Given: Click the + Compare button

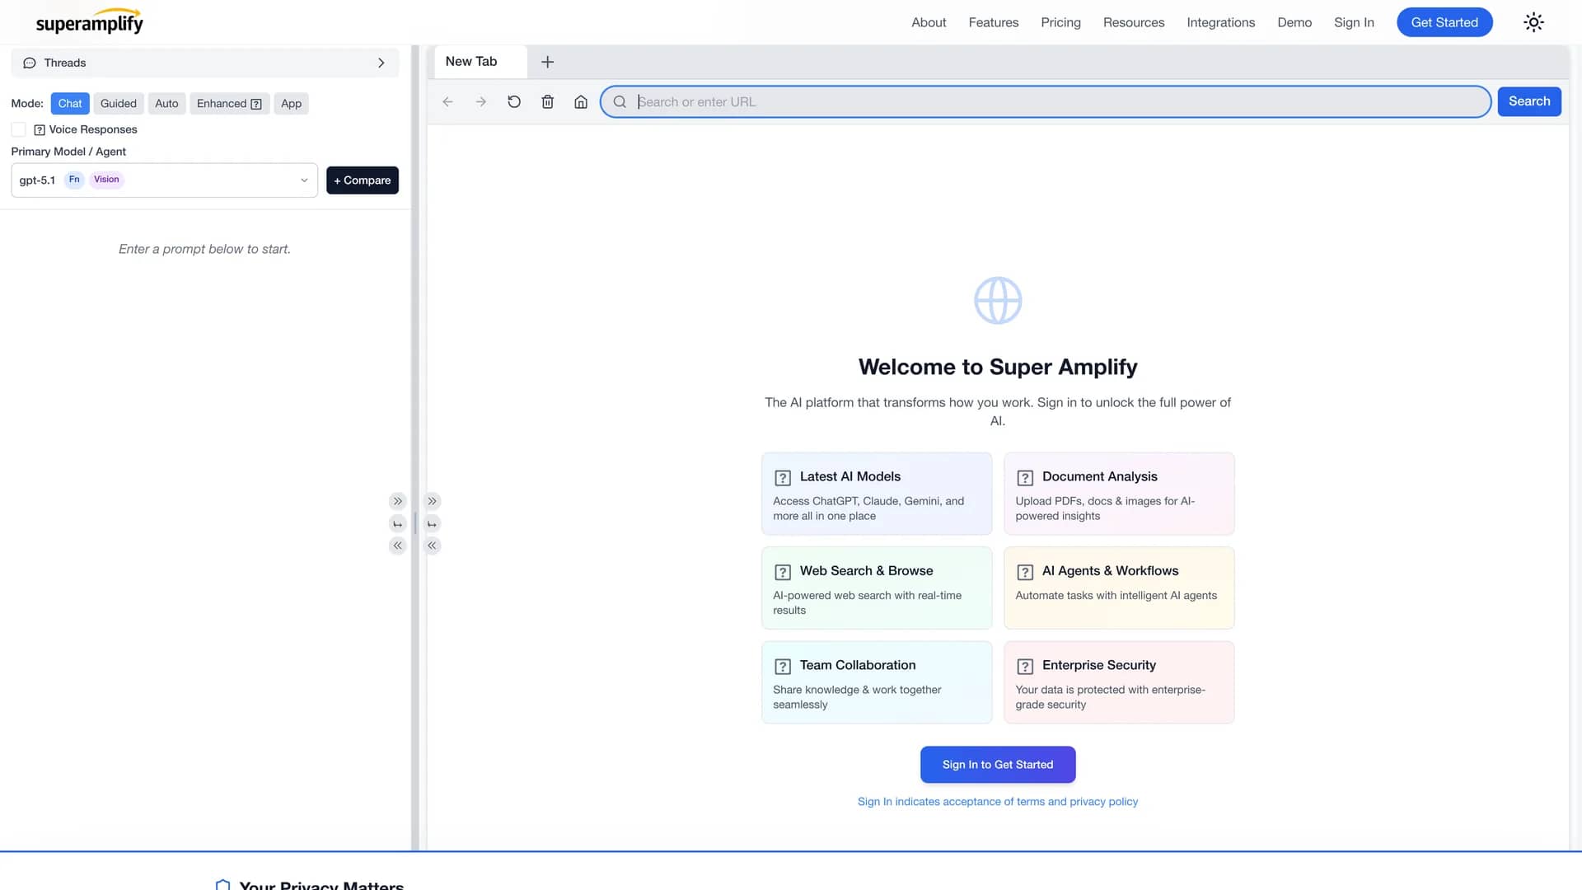Looking at the screenshot, I should click(363, 180).
